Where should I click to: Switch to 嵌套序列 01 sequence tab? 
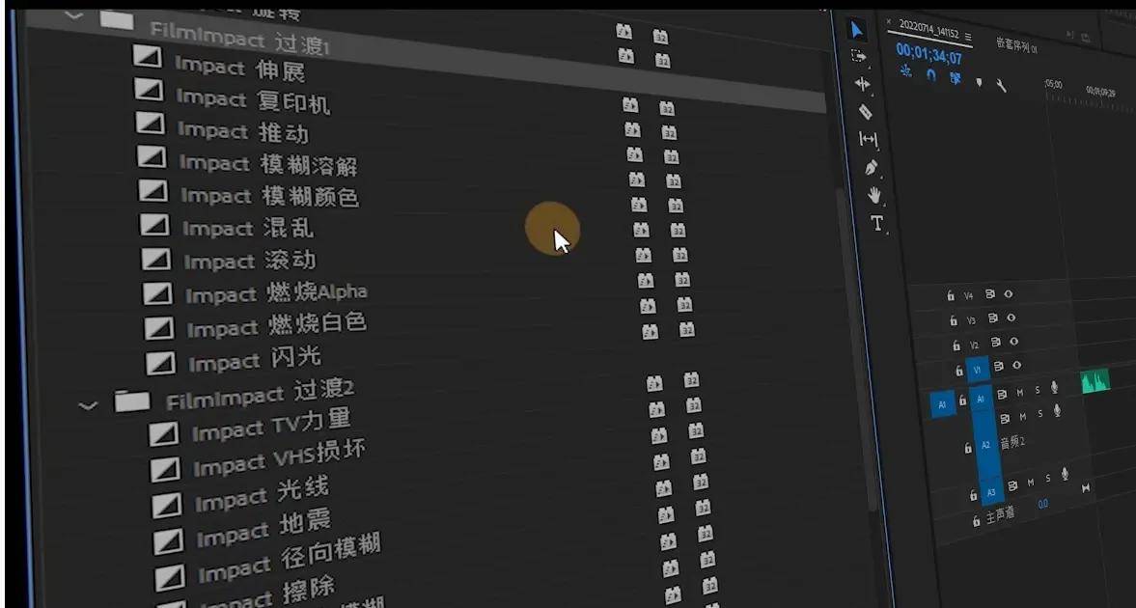coord(1016,45)
